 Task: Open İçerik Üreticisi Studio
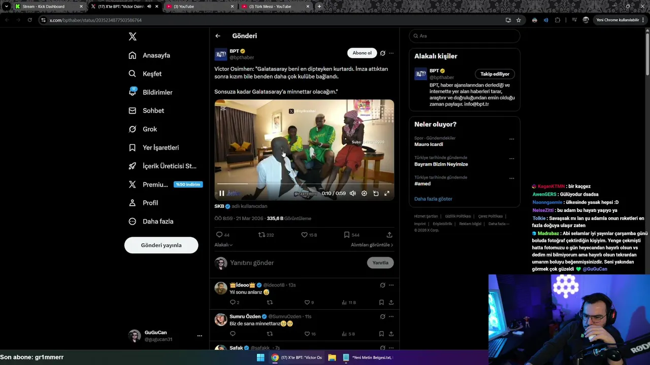(162, 166)
